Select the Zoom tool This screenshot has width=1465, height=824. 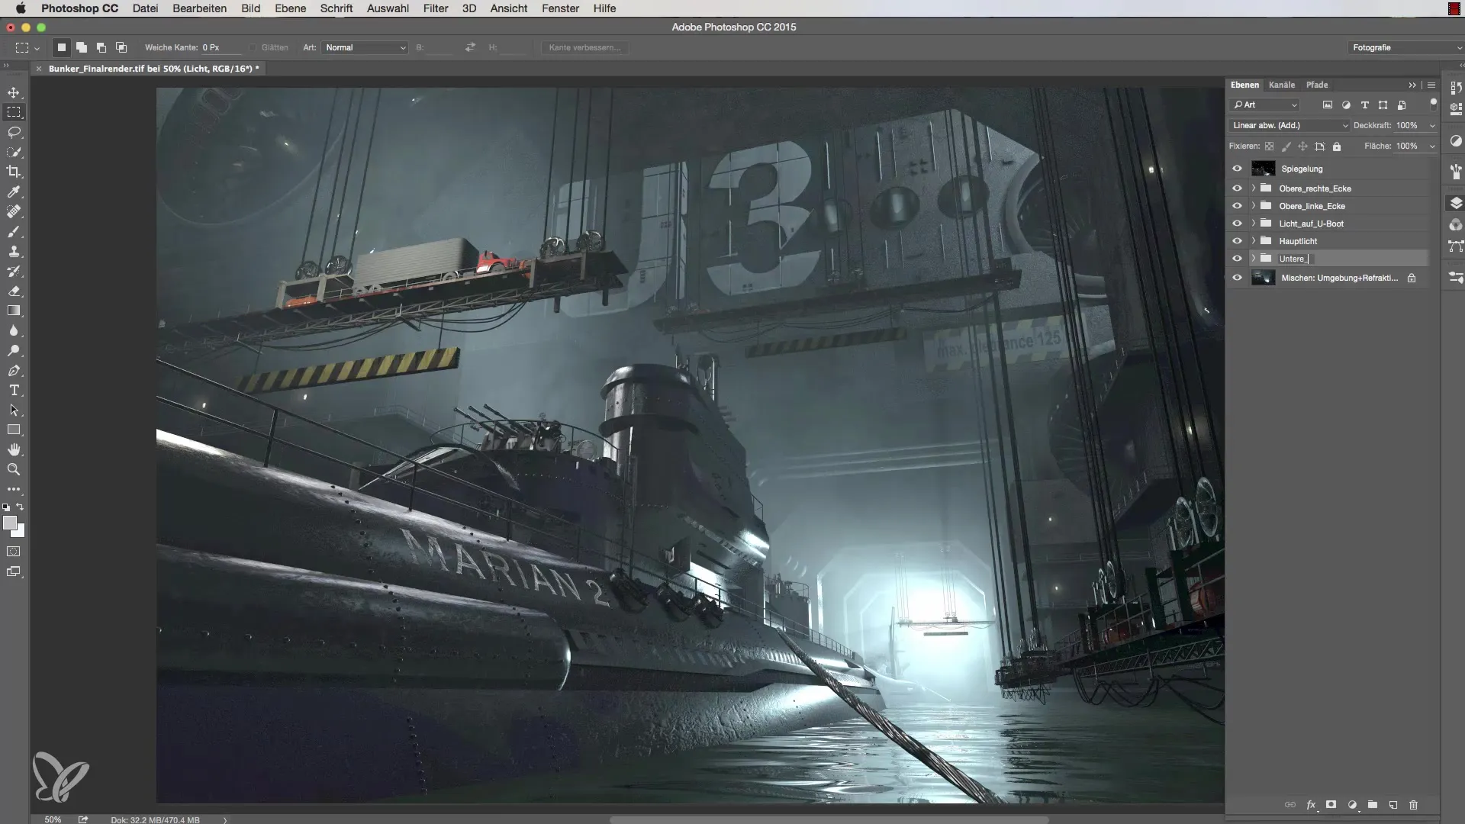[x=14, y=469]
